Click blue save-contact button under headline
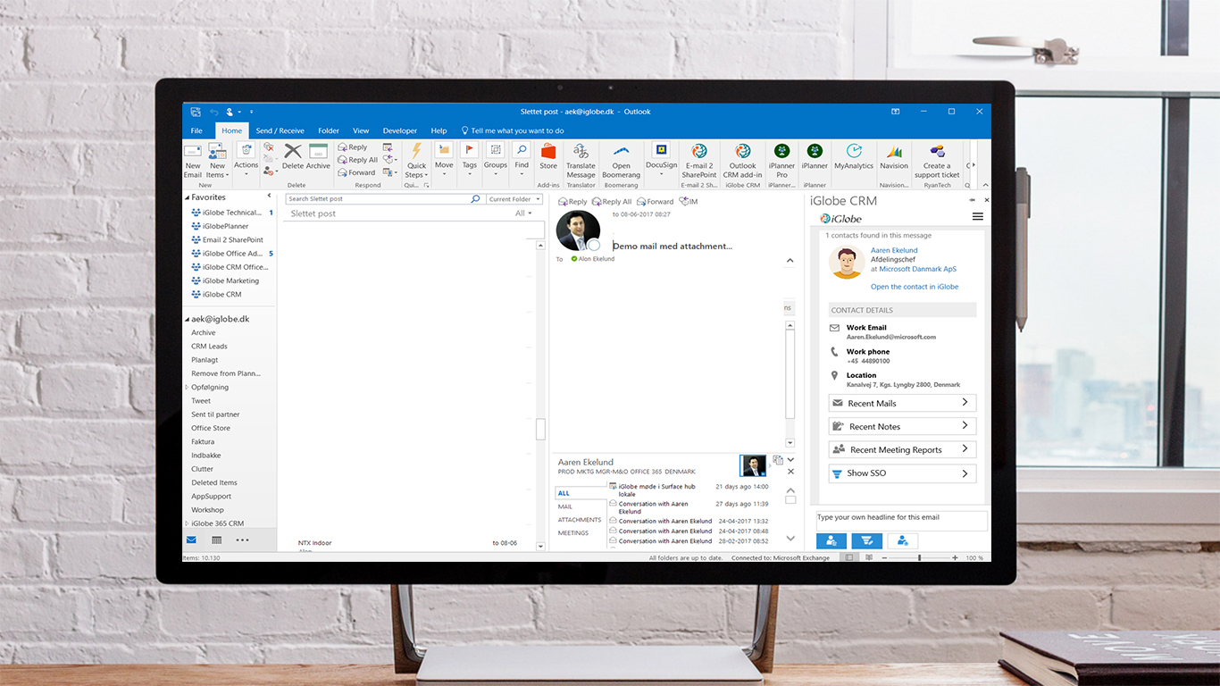The image size is (1220, 686). coord(831,540)
